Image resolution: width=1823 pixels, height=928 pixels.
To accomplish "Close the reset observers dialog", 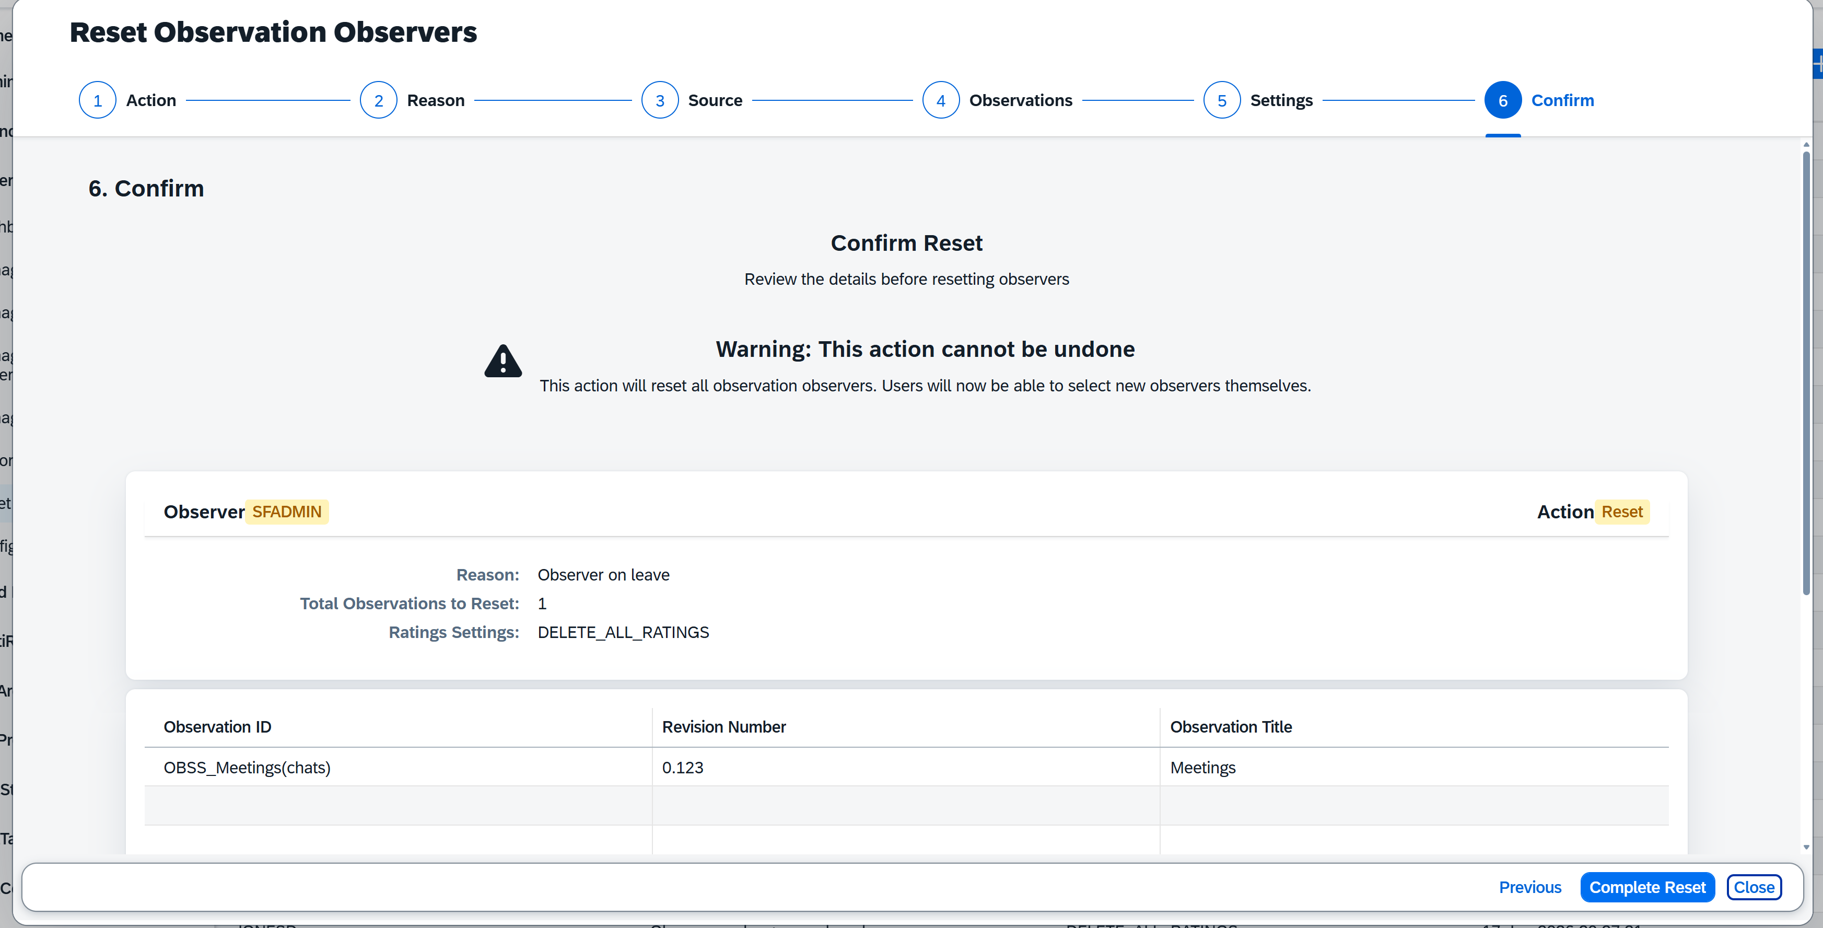I will click(1754, 887).
